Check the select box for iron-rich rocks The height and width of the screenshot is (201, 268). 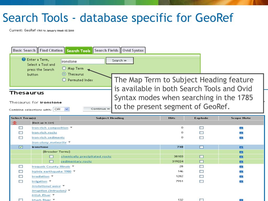(21, 133)
